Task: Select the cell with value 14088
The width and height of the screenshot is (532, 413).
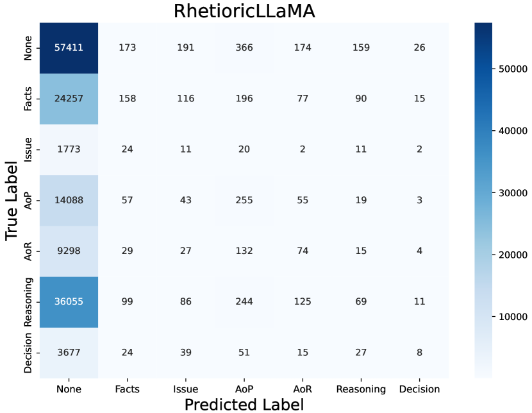Action: [x=69, y=201]
